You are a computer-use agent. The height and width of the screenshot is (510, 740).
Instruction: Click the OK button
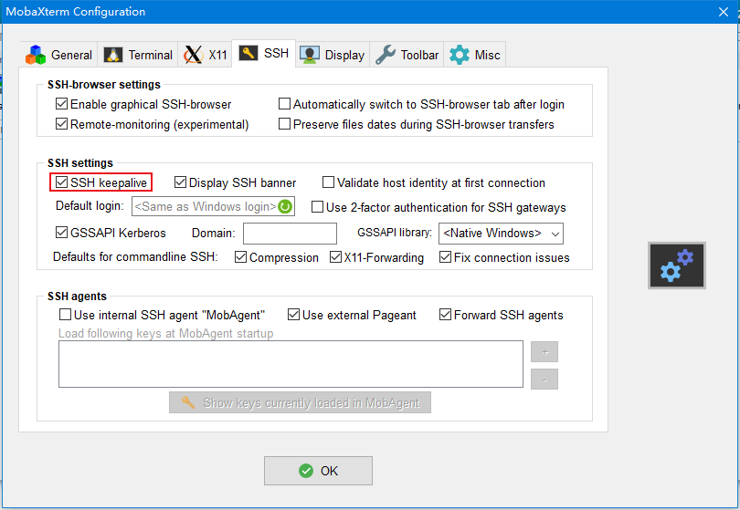point(318,471)
